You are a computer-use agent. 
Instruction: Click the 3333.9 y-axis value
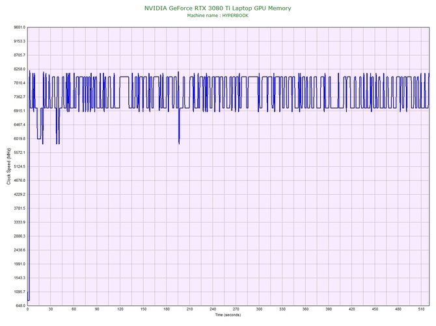(20, 222)
